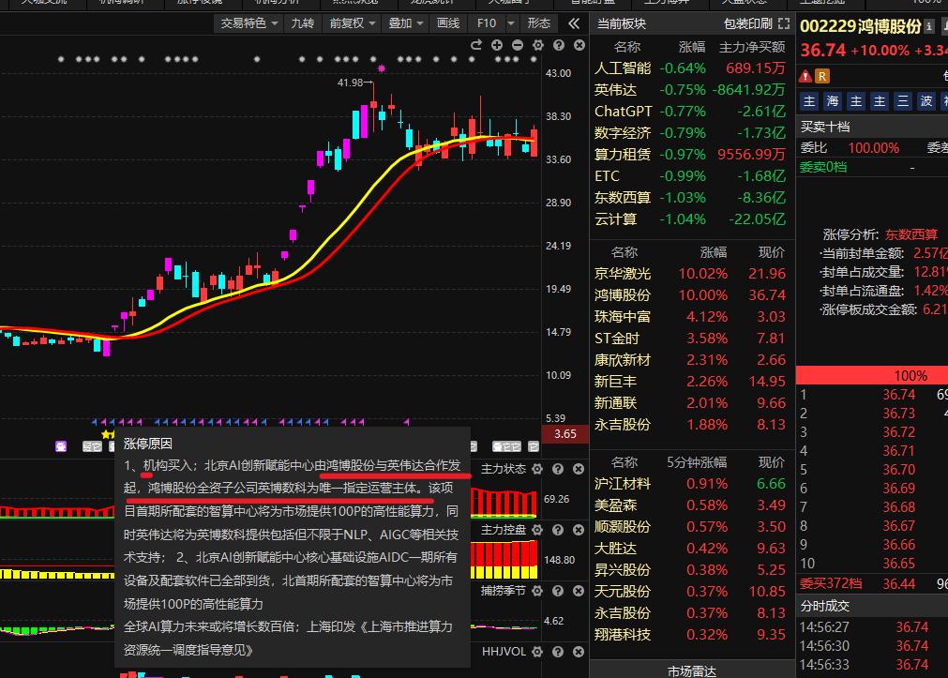Select ST金时 stock row
This screenshot has height=678, width=948.
[x=690, y=339]
